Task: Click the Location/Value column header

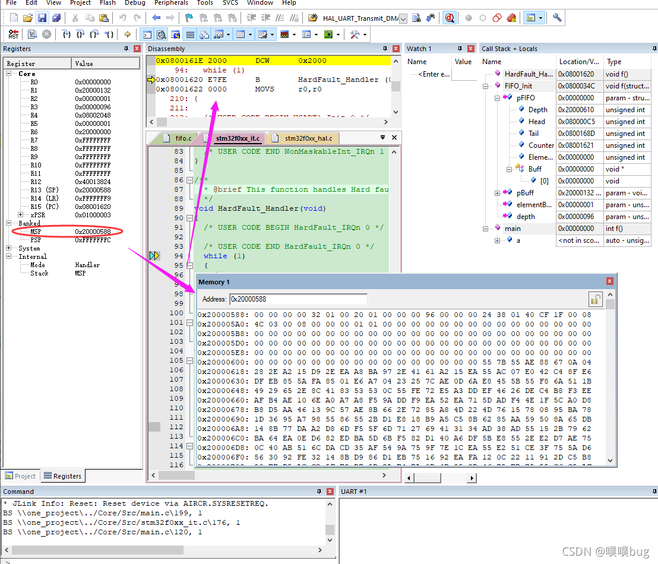Action: click(579, 62)
